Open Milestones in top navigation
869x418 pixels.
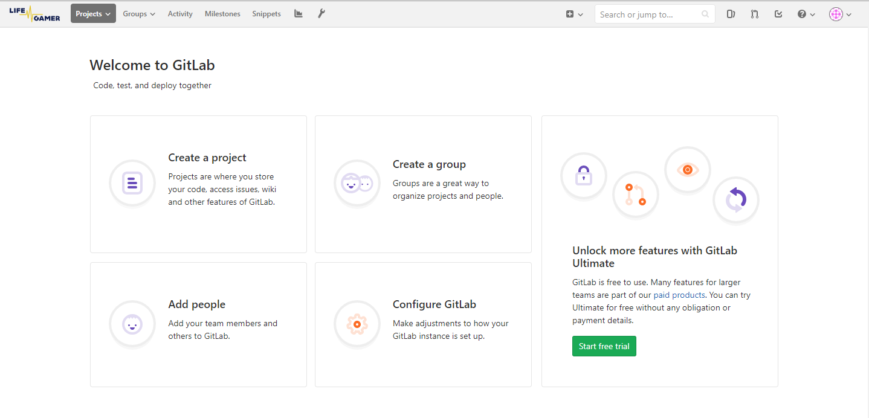222,14
